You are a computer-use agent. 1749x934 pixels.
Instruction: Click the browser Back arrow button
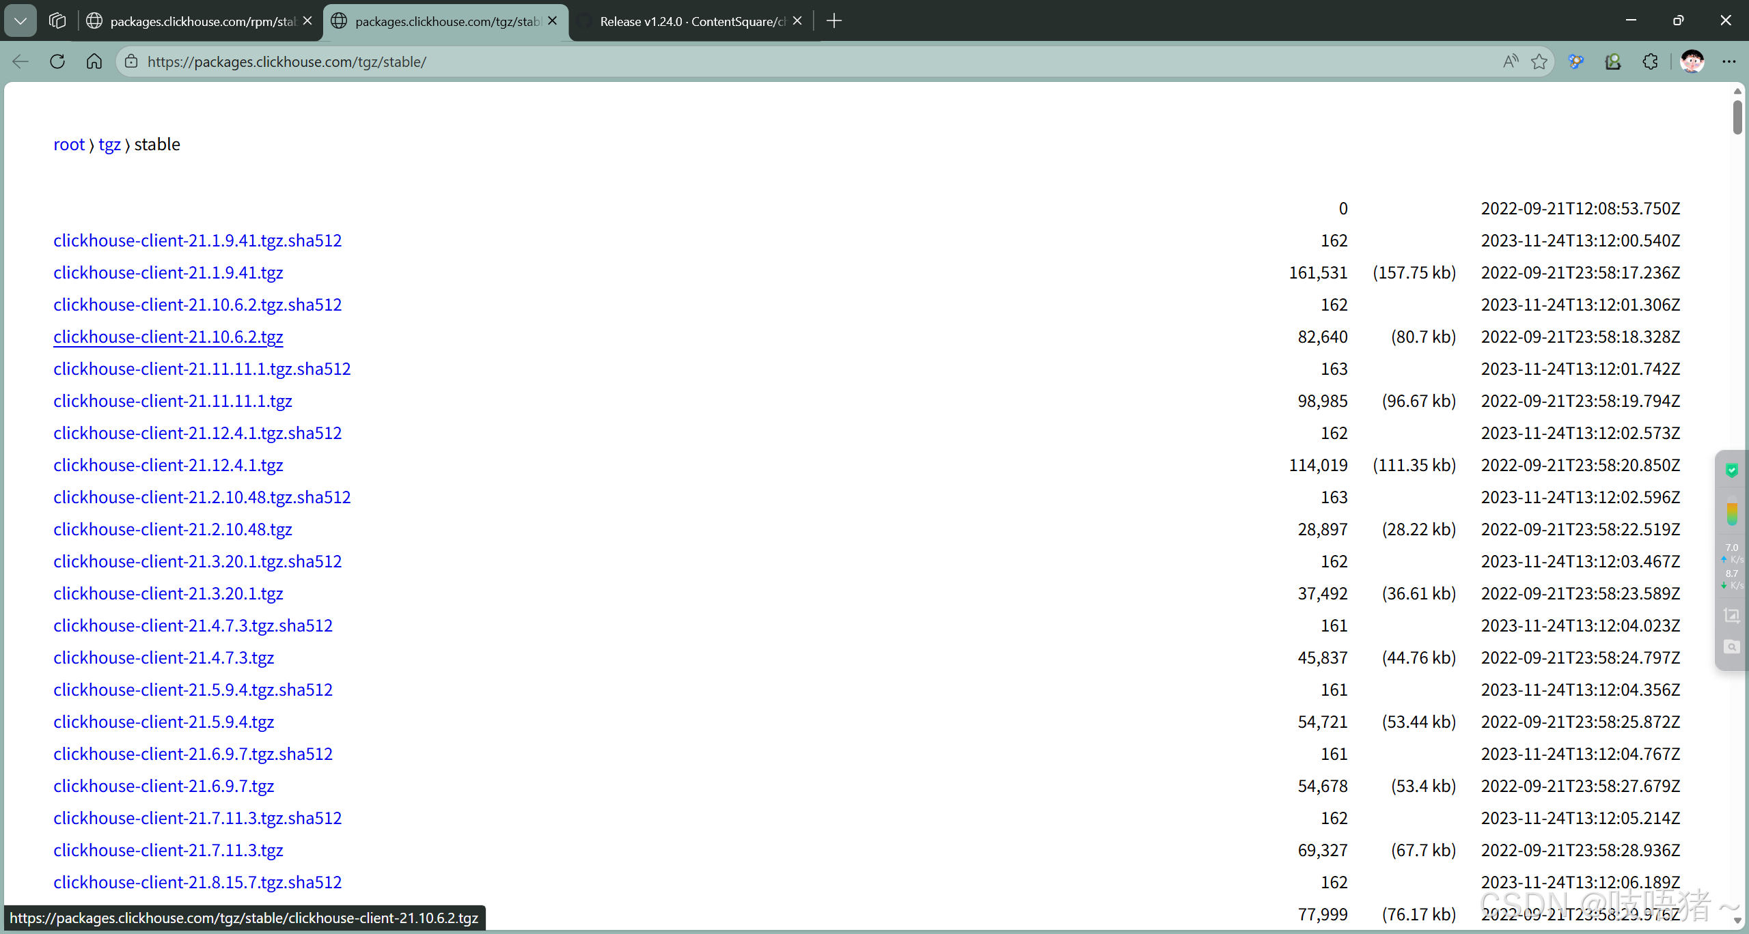point(20,61)
